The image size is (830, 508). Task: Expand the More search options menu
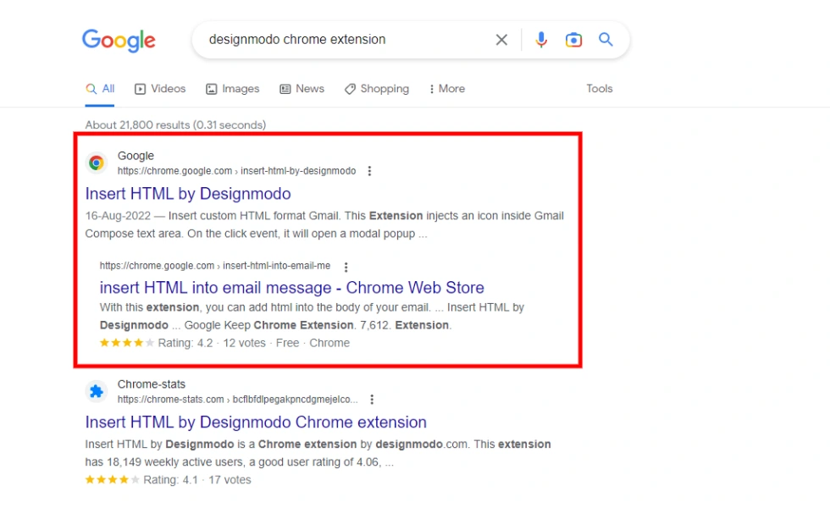coord(447,89)
